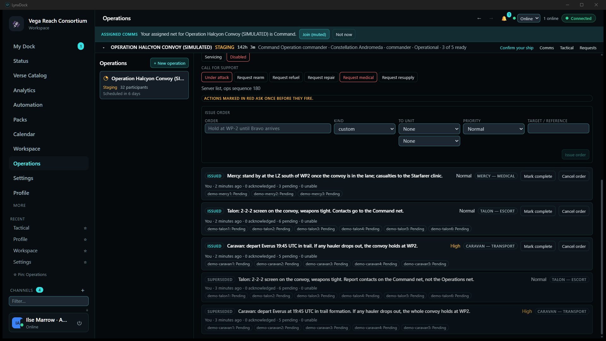
Task: Click the power icon beside Ilse Marrow
Action: [79, 323]
